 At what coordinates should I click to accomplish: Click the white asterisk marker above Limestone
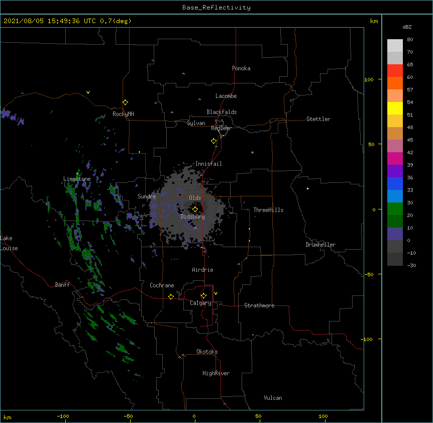pyautogui.click(x=77, y=174)
